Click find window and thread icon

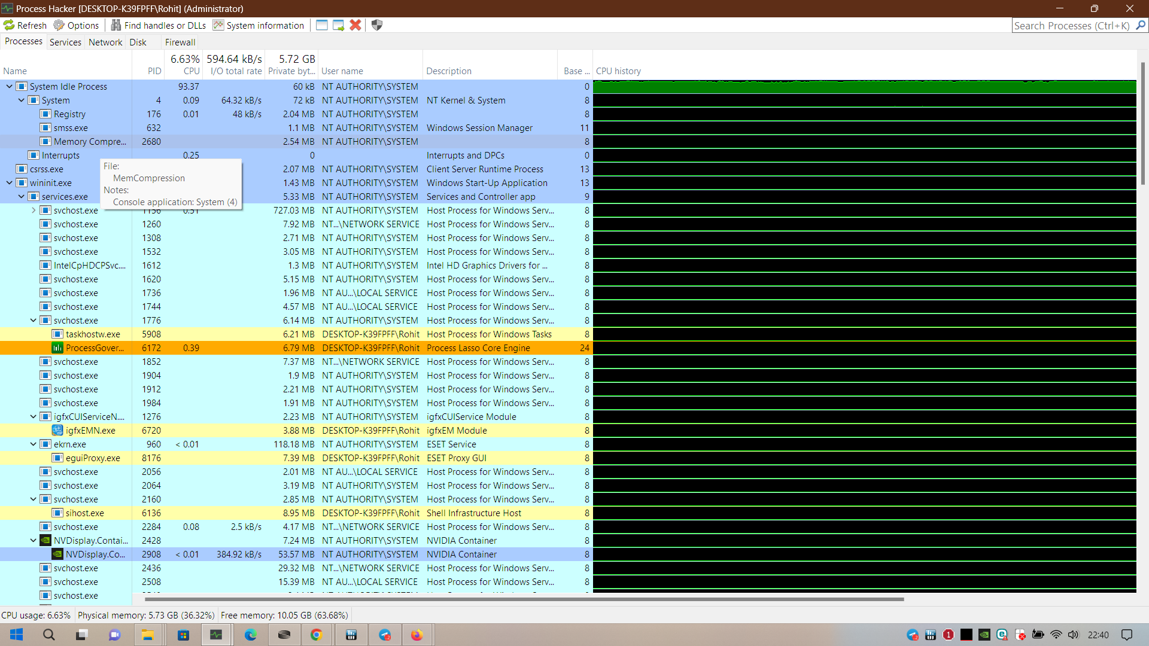339,25
